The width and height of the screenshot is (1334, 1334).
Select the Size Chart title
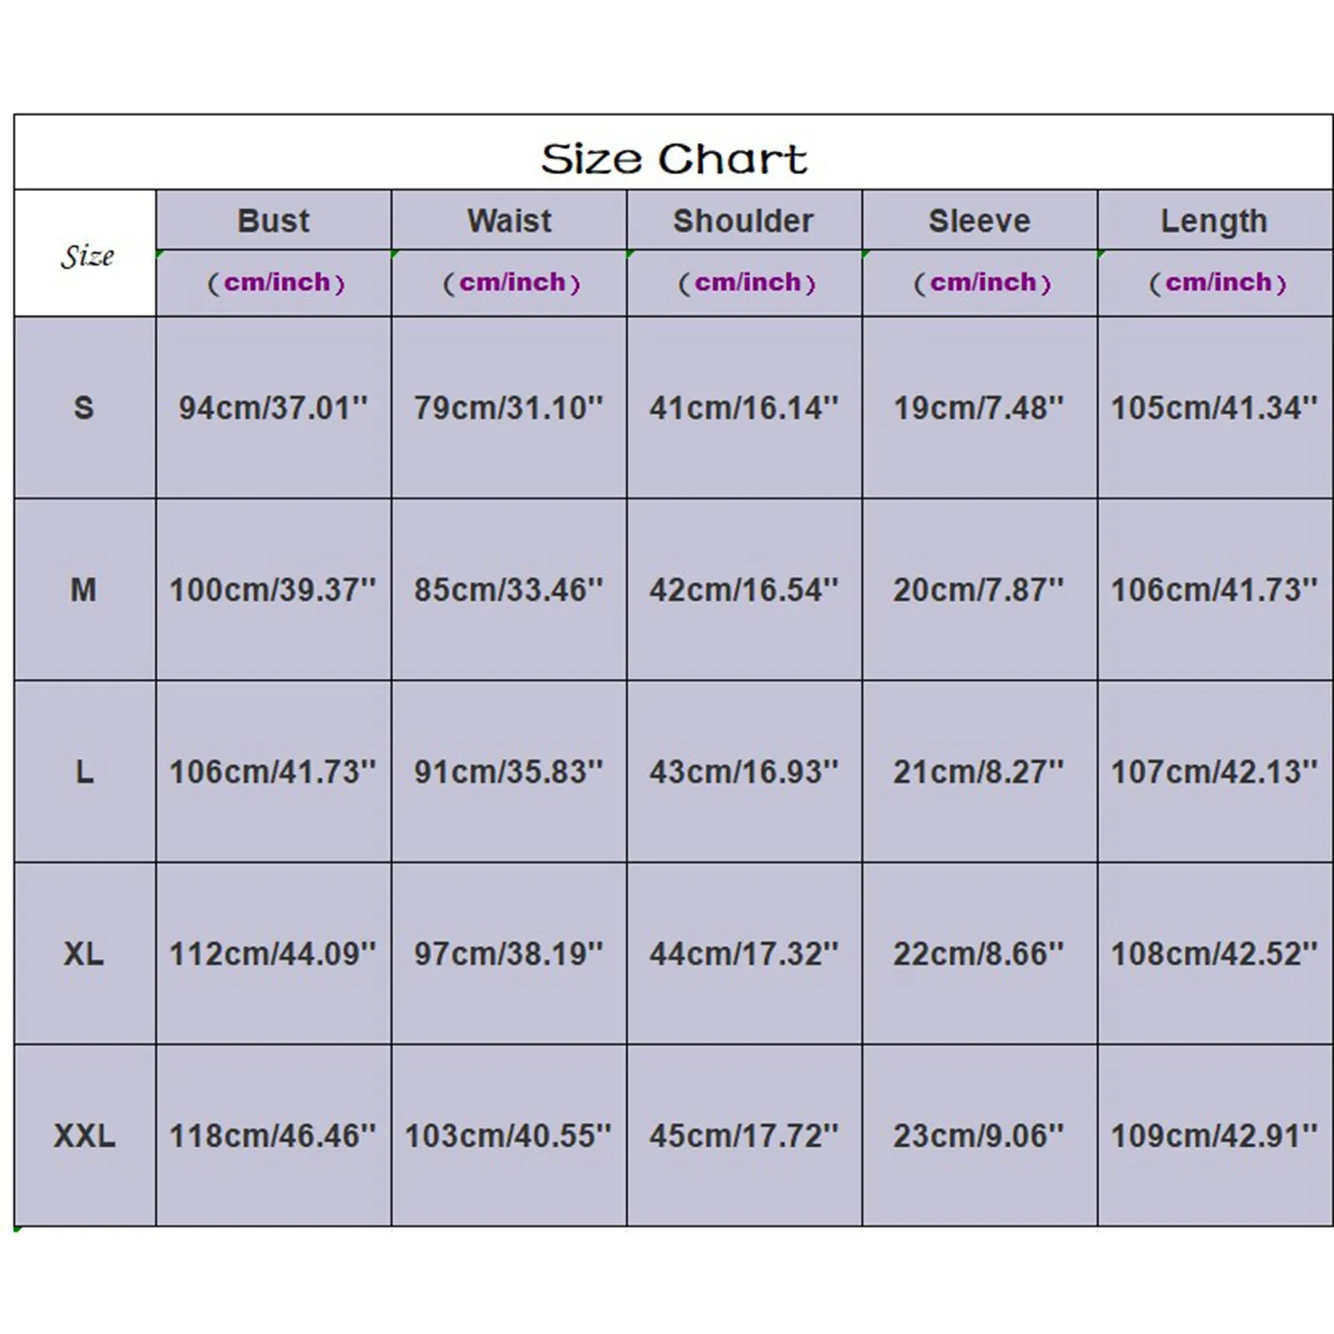pos(674,158)
